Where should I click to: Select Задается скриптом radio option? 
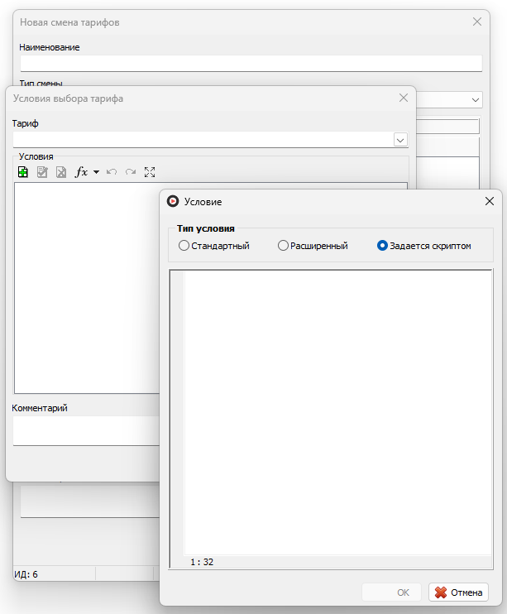pyautogui.click(x=424, y=246)
